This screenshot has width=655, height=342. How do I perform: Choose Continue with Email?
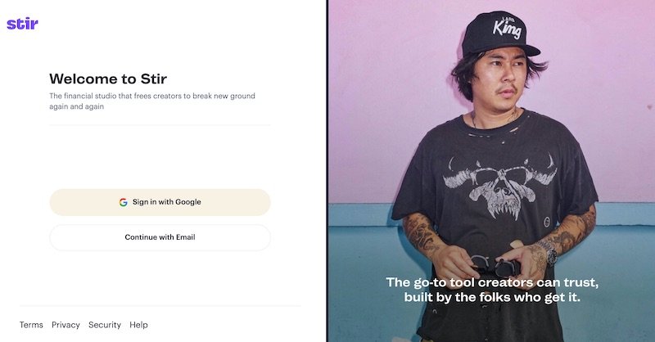click(x=160, y=237)
